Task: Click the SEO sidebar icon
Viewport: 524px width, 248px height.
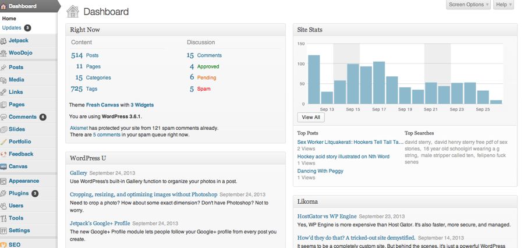Action: coord(3,245)
